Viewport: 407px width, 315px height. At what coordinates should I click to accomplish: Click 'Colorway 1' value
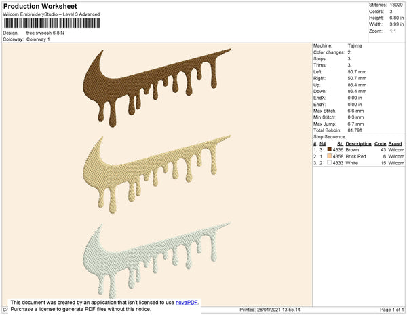coord(38,39)
